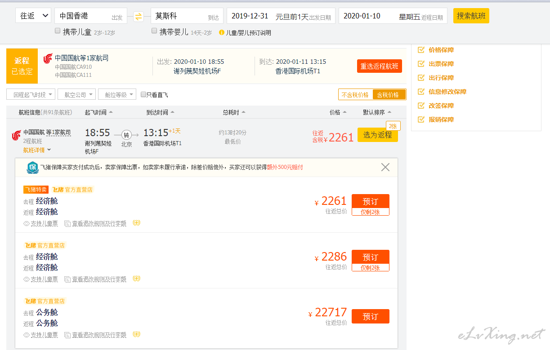Click the 莫斯科 arrival city field
Screen dimensions: 550x350
click(x=187, y=16)
